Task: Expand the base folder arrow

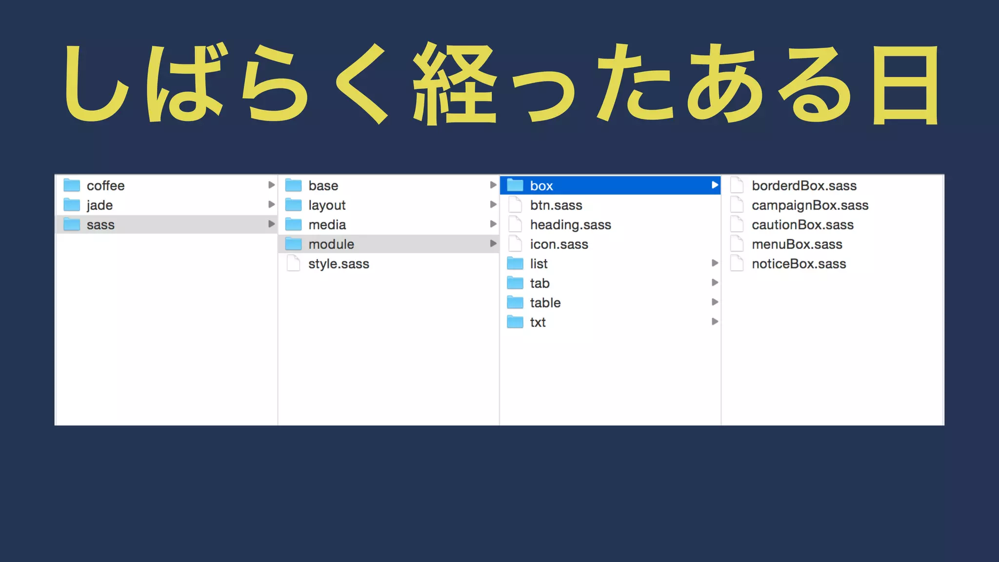Action: click(x=493, y=185)
